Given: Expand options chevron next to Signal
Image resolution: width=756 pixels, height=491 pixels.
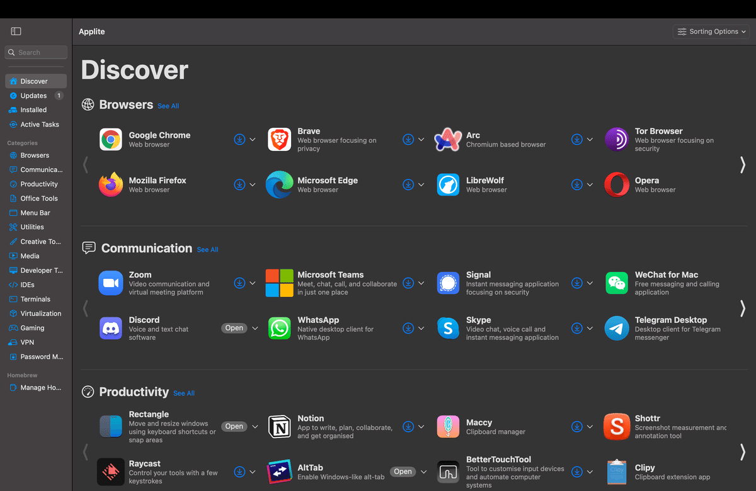Looking at the screenshot, I should [x=590, y=283].
